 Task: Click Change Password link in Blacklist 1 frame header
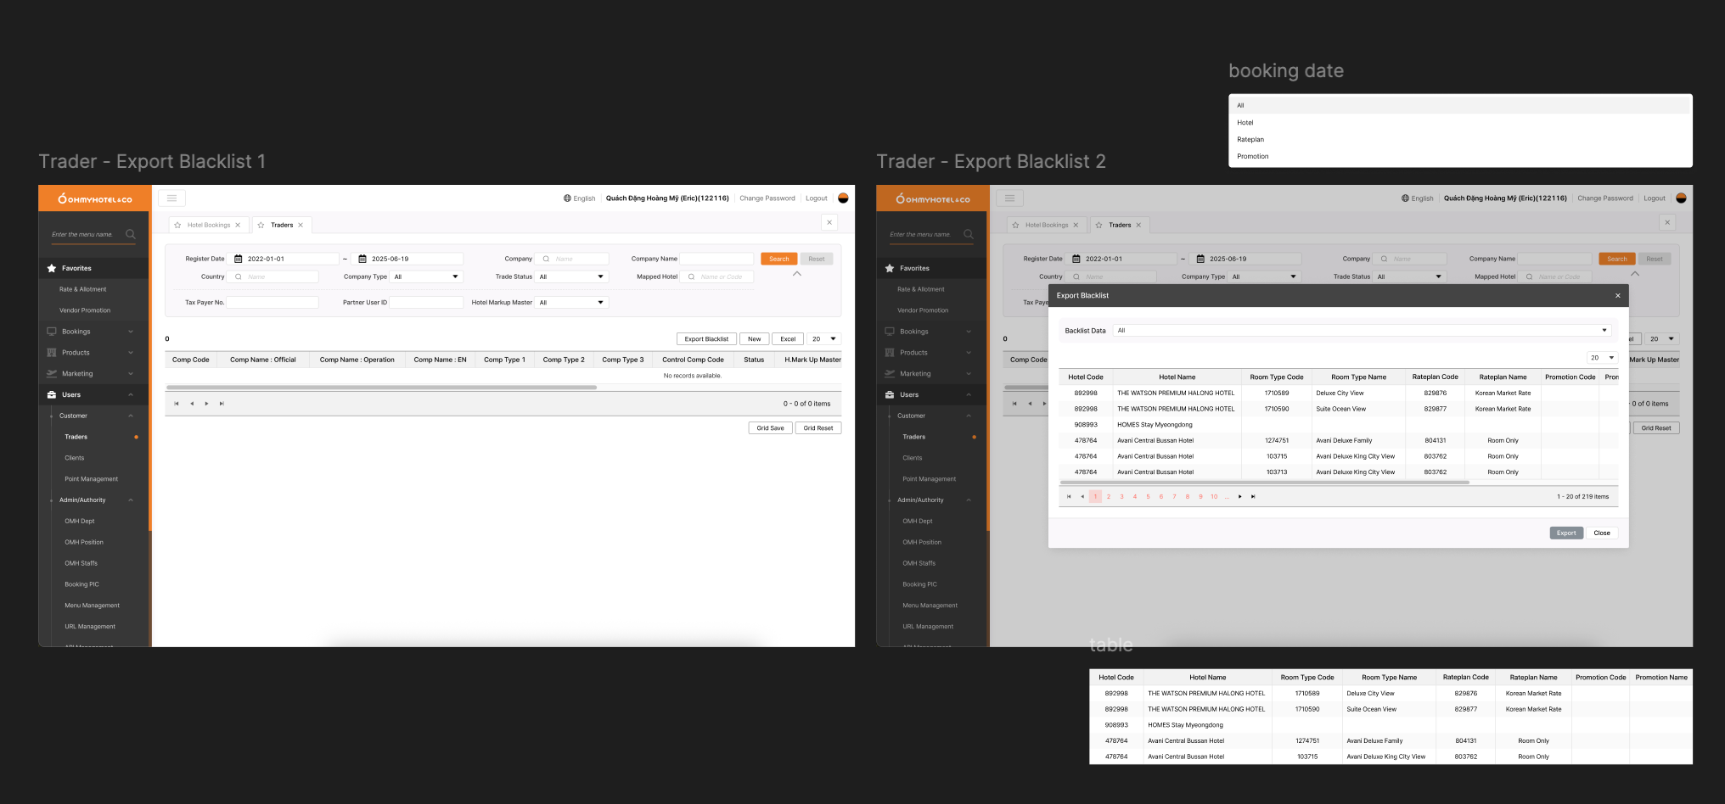(x=767, y=198)
